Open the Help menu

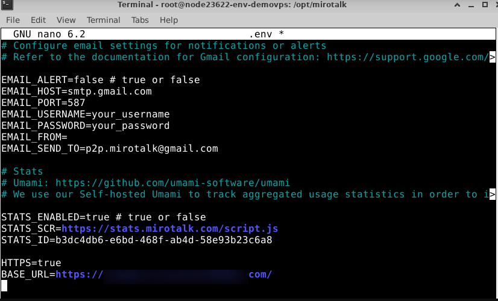coord(169,20)
